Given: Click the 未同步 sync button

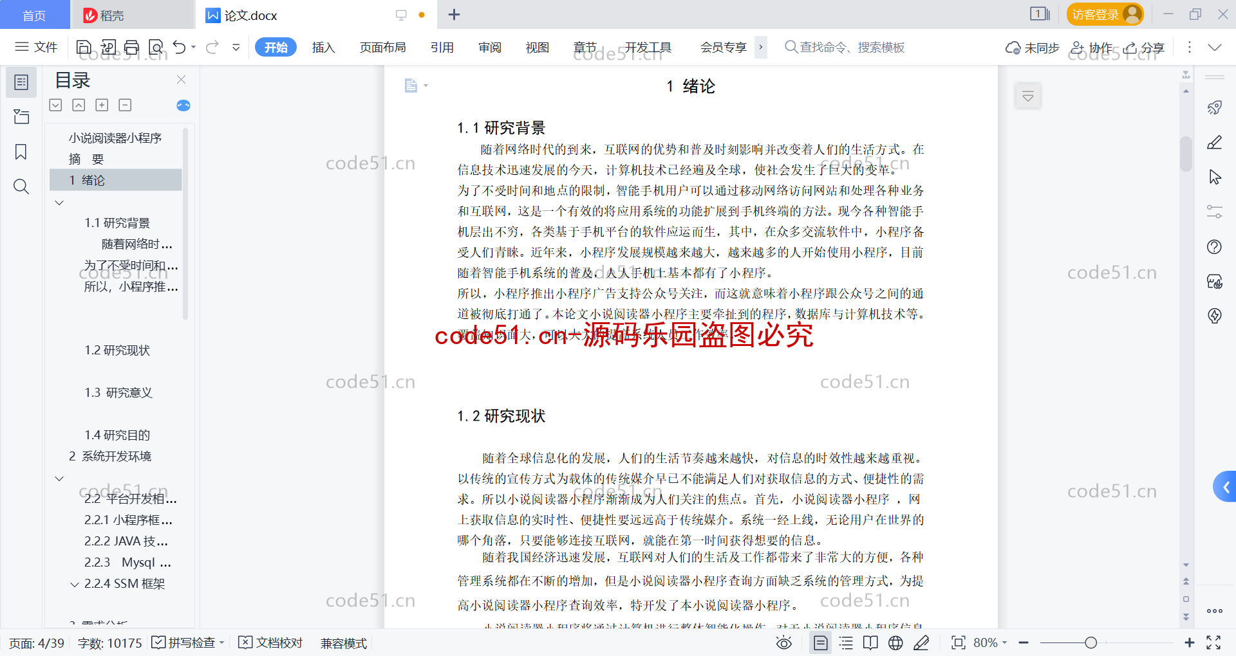Looking at the screenshot, I should tap(1032, 48).
